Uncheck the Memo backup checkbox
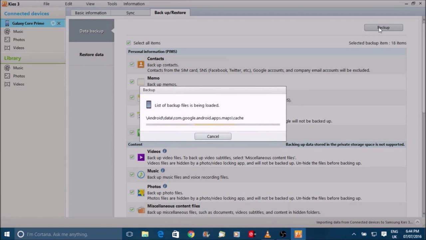The image size is (426, 240). point(132,82)
